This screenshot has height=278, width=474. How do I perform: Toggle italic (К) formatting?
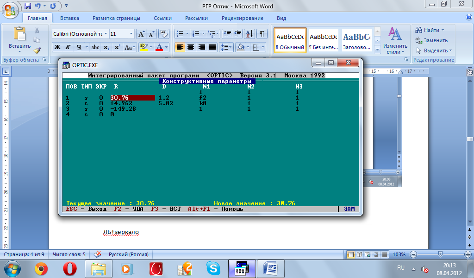click(x=68, y=47)
